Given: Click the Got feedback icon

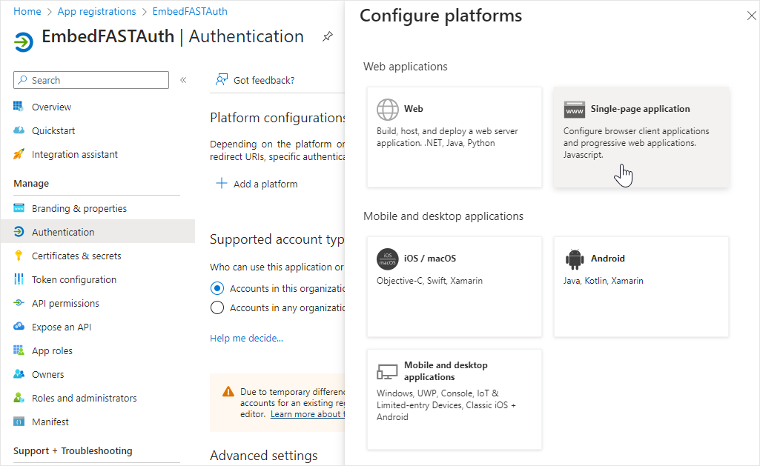Looking at the screenshot, I should 221,80.
